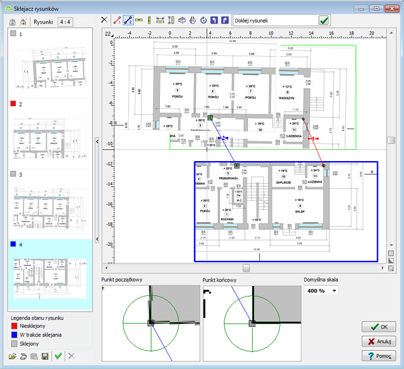Viewport: 404px width, 369px height.
Task: Open the Domyślna skala 400 % dropdown
Action: click(334, 291)
